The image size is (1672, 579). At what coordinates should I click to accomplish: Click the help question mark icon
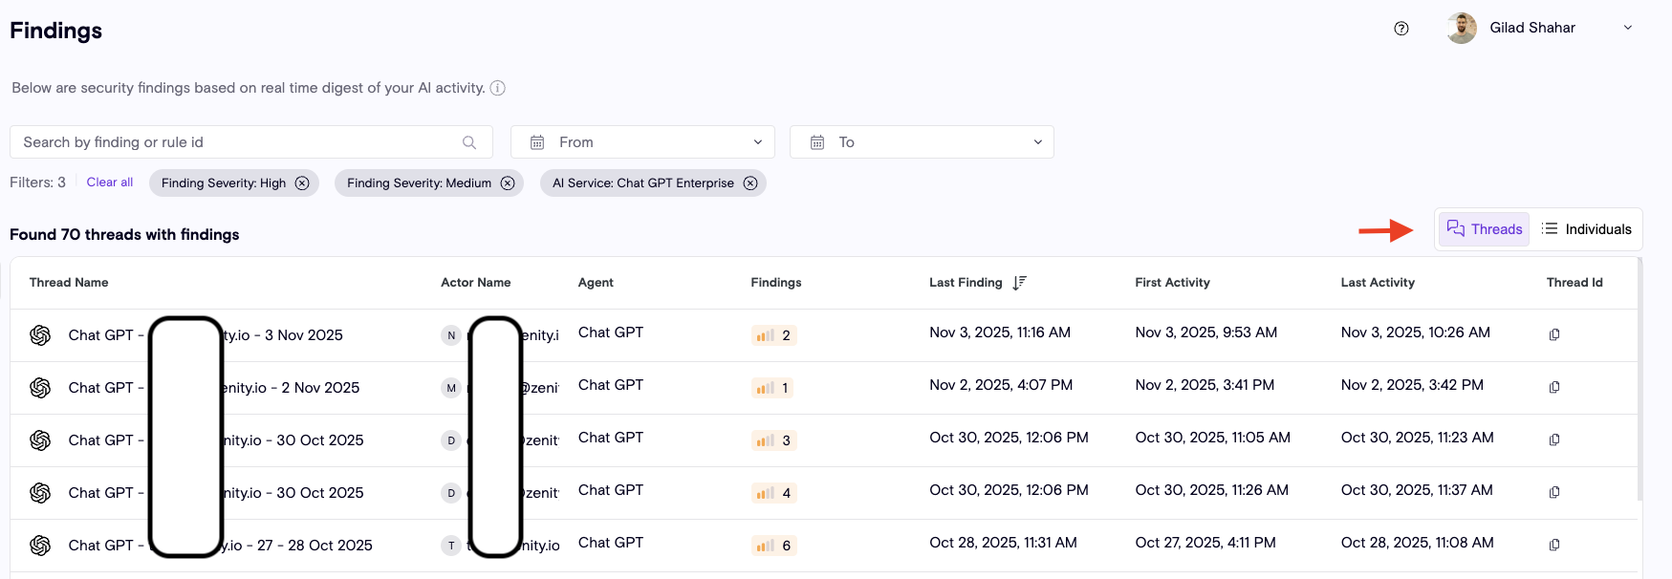coord(1401,29)
